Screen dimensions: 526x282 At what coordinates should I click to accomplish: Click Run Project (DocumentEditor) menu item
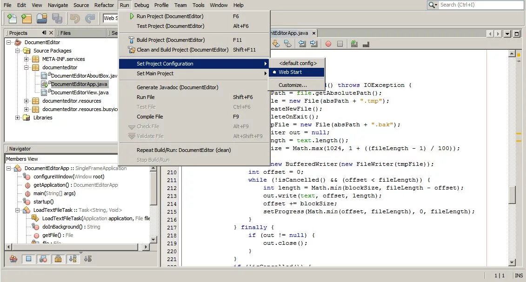[194, 16]
